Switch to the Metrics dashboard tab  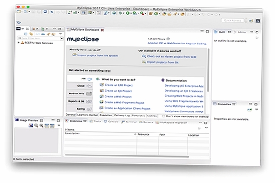tap(152, 116)
